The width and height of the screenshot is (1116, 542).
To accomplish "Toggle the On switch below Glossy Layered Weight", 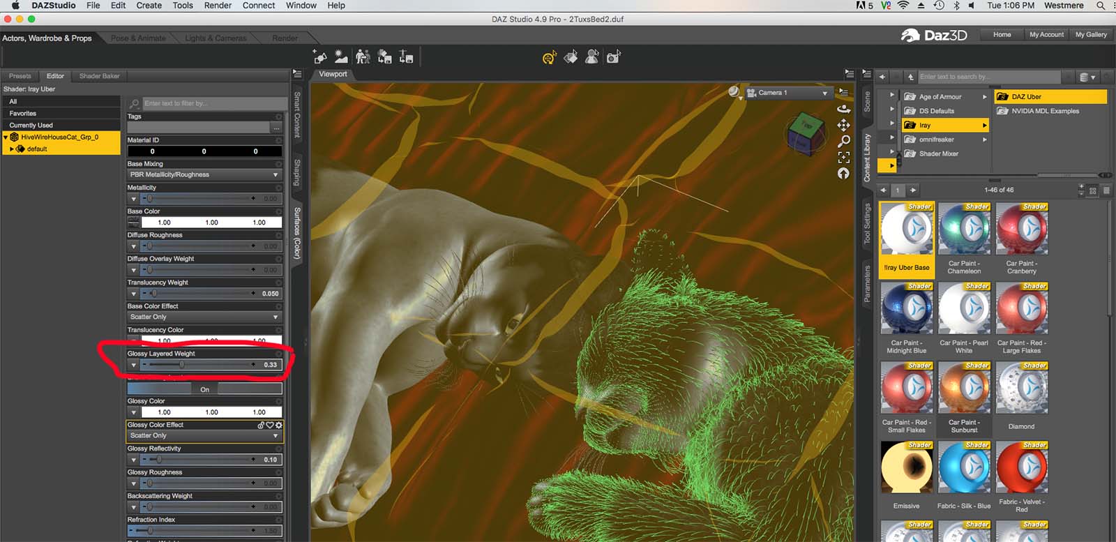I will click(204, 389).
